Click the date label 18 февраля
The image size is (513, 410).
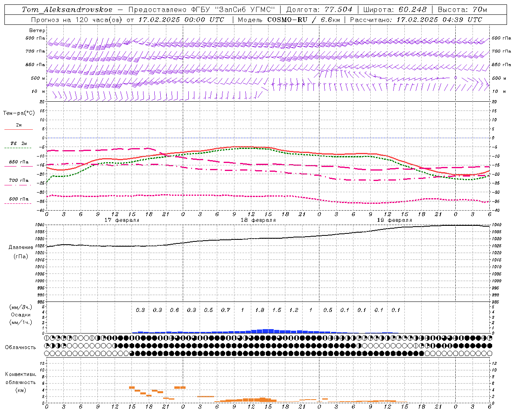(258, 220)
